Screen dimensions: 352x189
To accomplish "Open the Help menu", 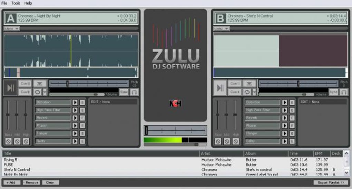I will (x=28, y=3).
